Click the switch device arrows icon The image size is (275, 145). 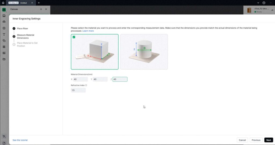pos(272,10)
